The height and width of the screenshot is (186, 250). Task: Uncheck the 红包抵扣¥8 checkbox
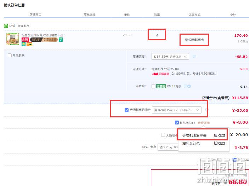177,123
